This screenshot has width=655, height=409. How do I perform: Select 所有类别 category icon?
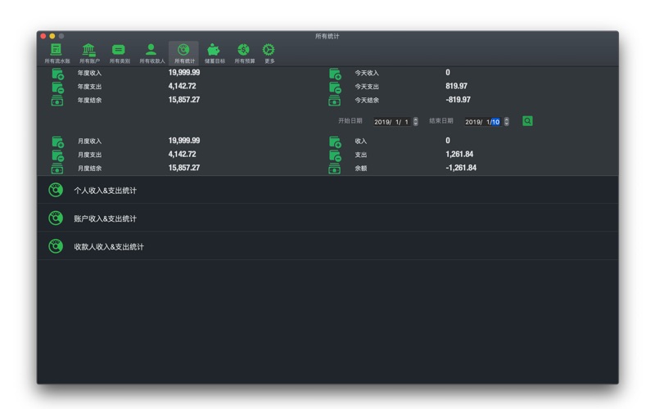119,52
